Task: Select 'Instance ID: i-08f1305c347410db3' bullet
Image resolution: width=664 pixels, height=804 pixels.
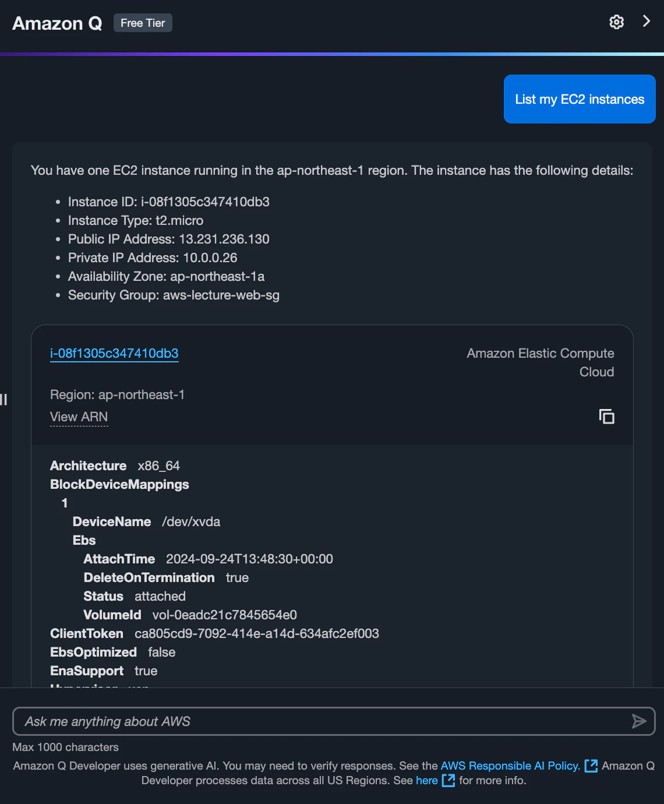Action: [x=169, y=202]
